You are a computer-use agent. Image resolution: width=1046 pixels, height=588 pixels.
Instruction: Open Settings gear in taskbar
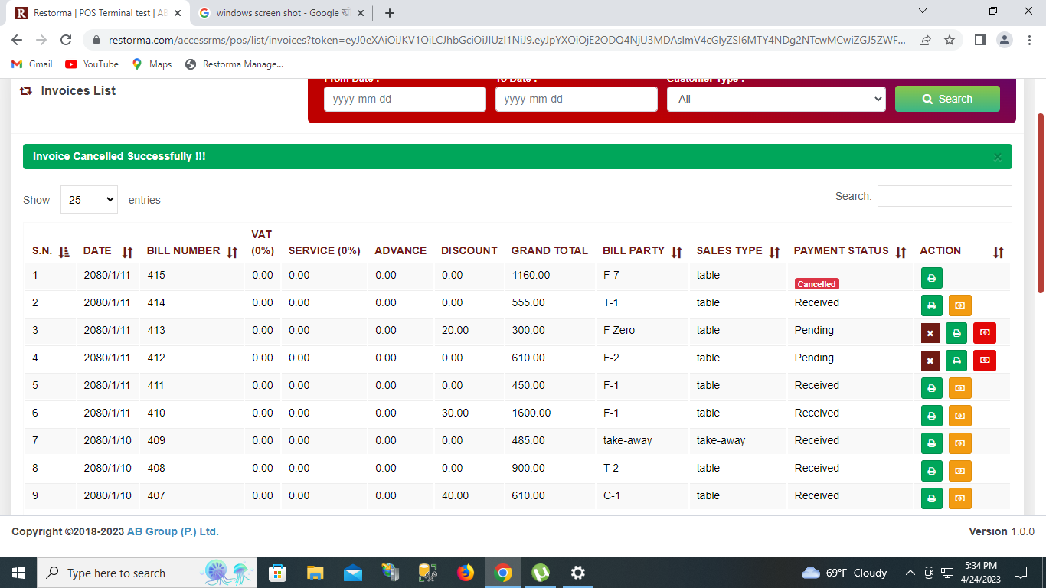coord(578,573)
